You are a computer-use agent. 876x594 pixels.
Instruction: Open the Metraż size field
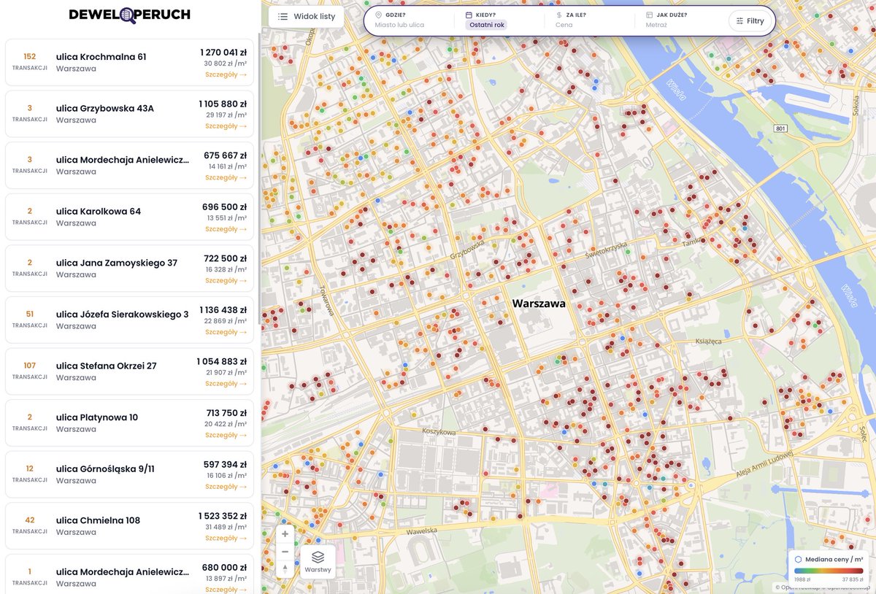click(x=656, y=25)
